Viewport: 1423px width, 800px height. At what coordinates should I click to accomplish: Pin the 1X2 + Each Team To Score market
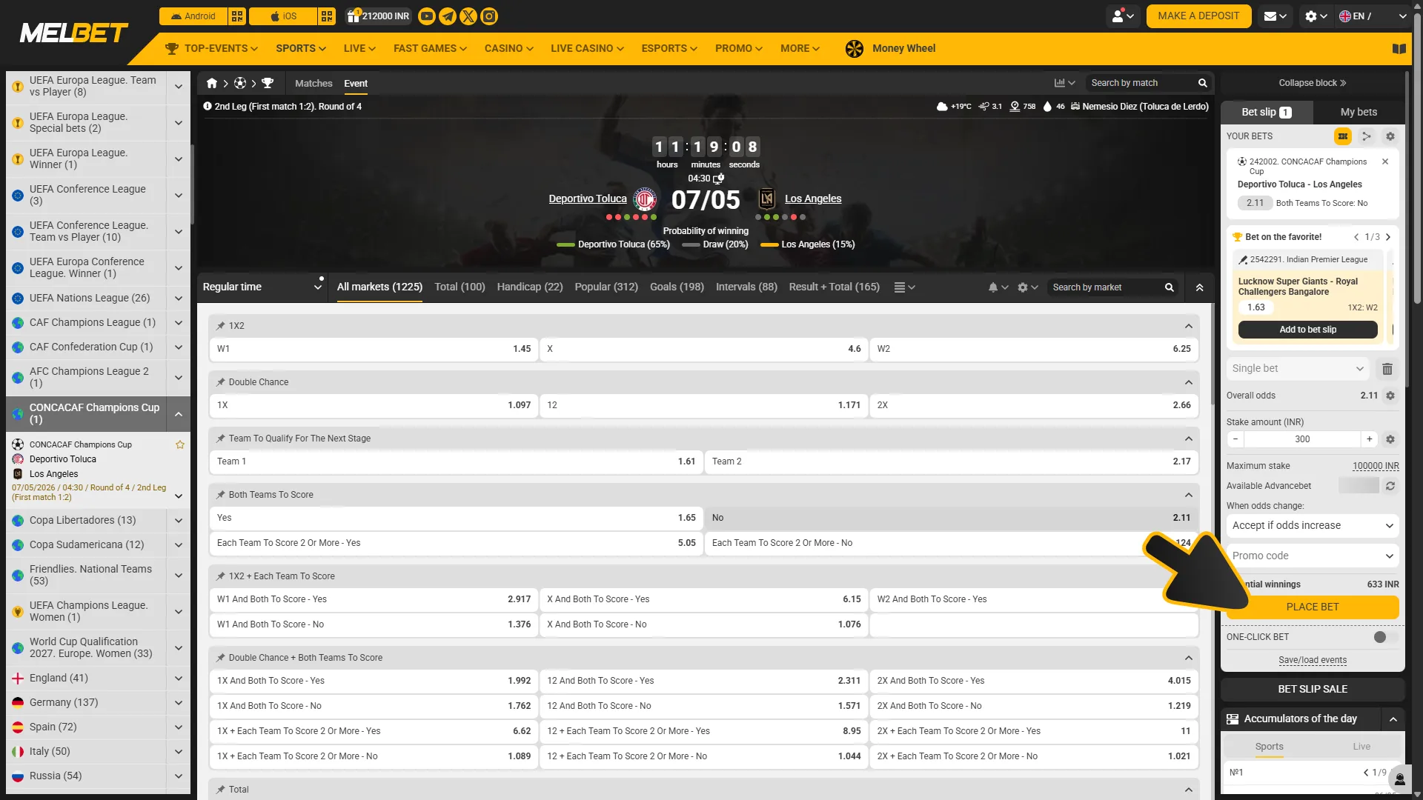221,576
